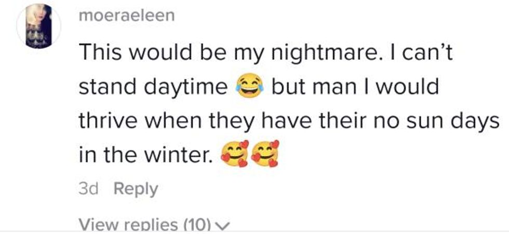Reply to moeraeleen's comment

click(x=136, y=189)
